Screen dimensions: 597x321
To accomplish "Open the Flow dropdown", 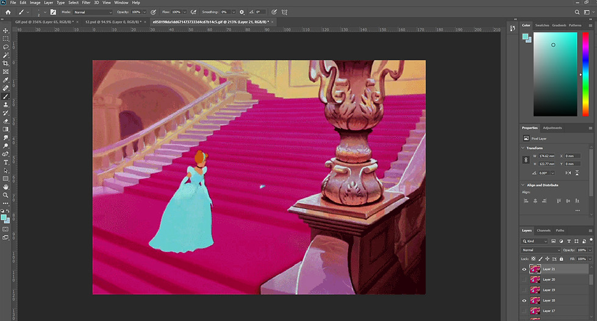I will tap(185, 12).
